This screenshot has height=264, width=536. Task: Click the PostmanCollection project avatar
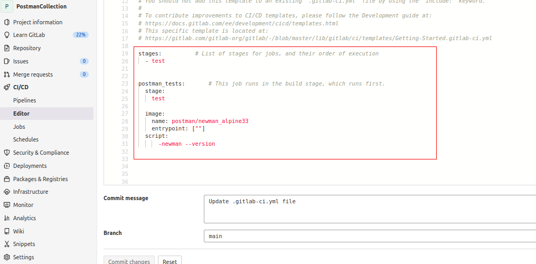coord(7,6)
